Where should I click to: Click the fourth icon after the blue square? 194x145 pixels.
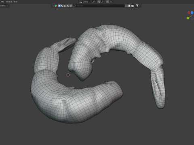71,6
